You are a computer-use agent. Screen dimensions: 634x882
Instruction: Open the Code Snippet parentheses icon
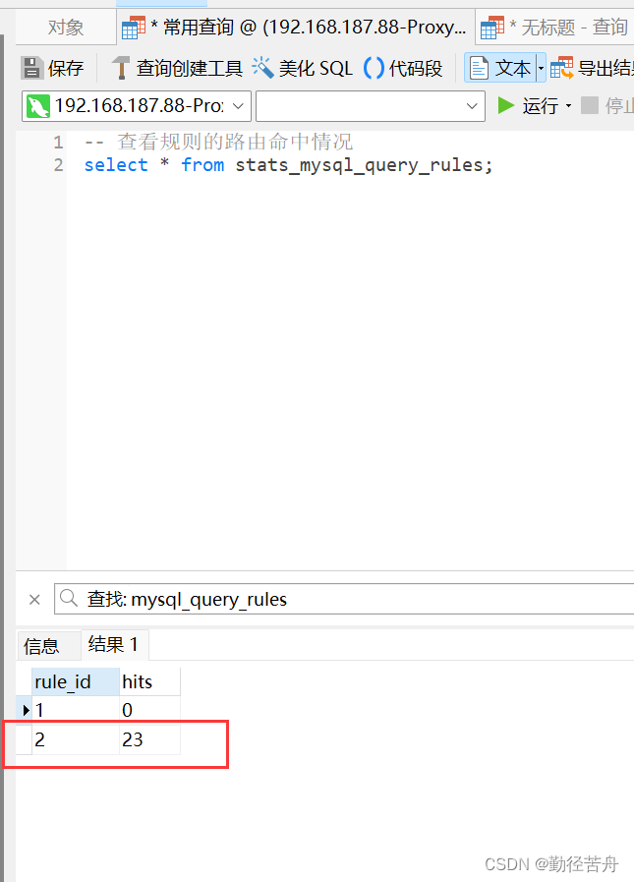pyautogui.click(x=374, y=68)
